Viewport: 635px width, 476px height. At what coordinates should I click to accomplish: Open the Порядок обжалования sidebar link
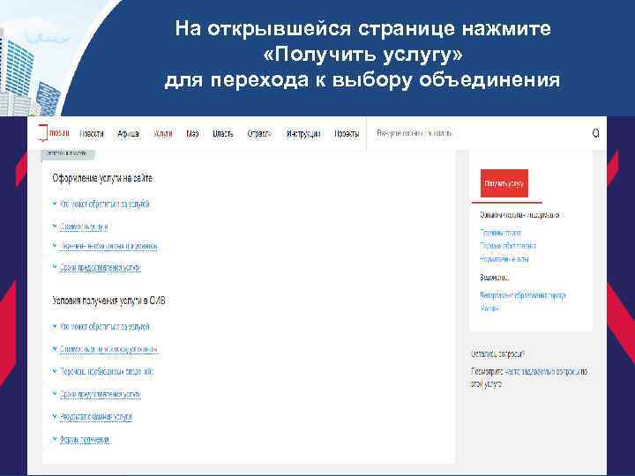tap(508, 246)
